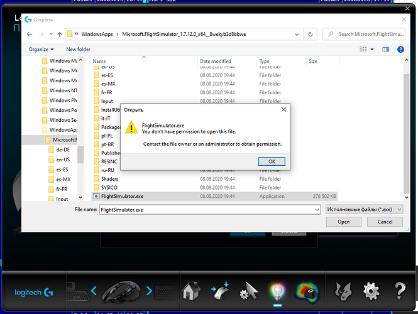
Task: Open Logitech settings gear icon
Action: (x=371, y=291)
